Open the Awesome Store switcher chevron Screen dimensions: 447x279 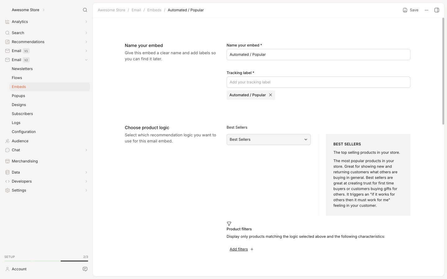click(x=43, y=10)
